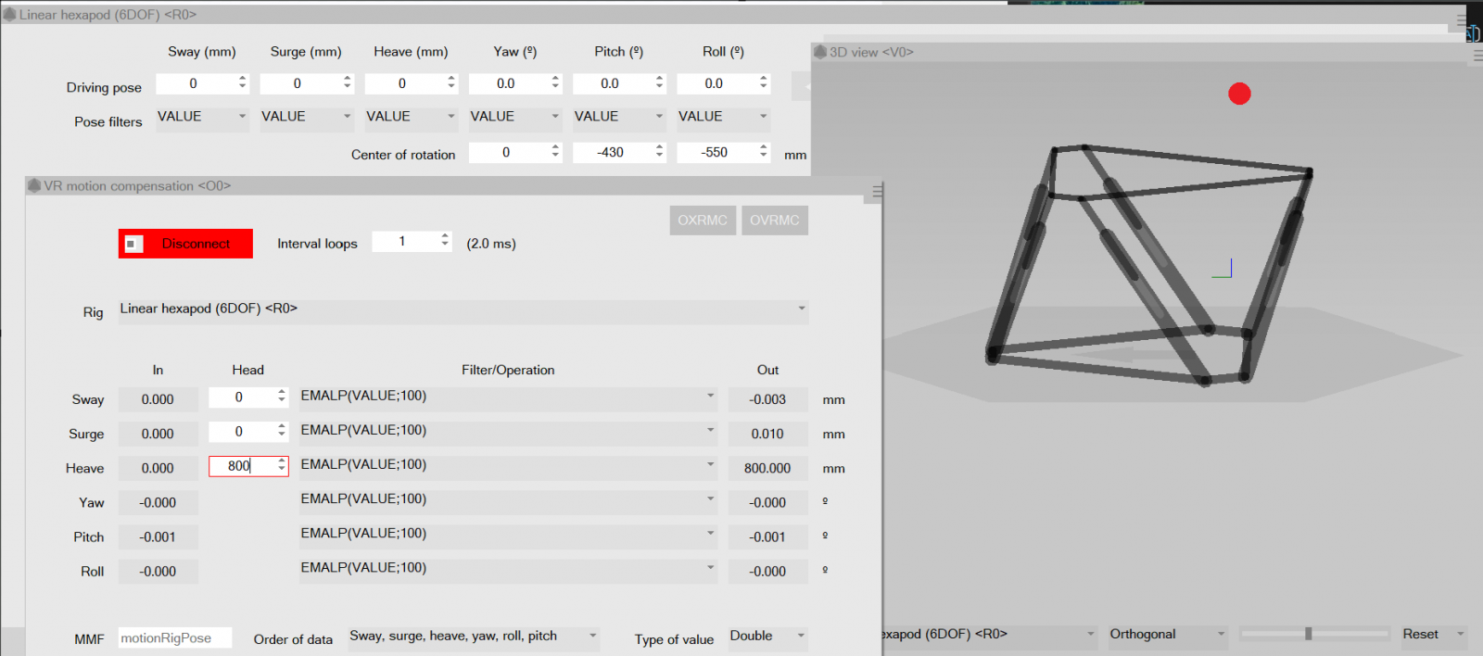Open the 3D view panel hamburger menu
Viewport: 1483px width, 656px height.
tap(1477, 56)
